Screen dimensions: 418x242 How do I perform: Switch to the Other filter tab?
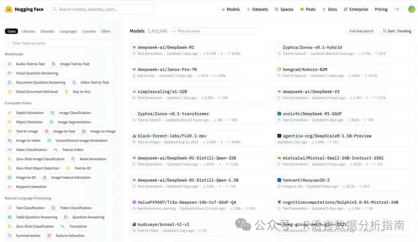point(106,31)
